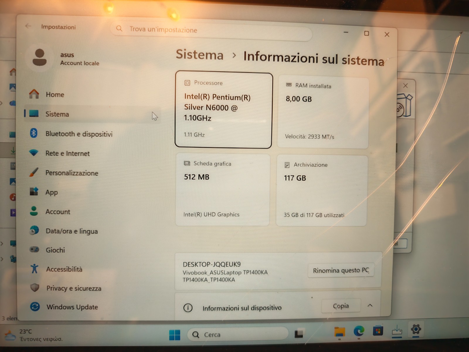Launch Microsoft Edge from the taskbar
469x352 pixels.
click(359, 331)
